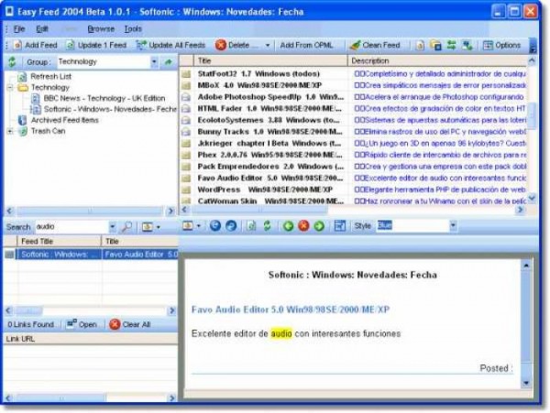Collapse the Technology folder node

tap(10, 87)
